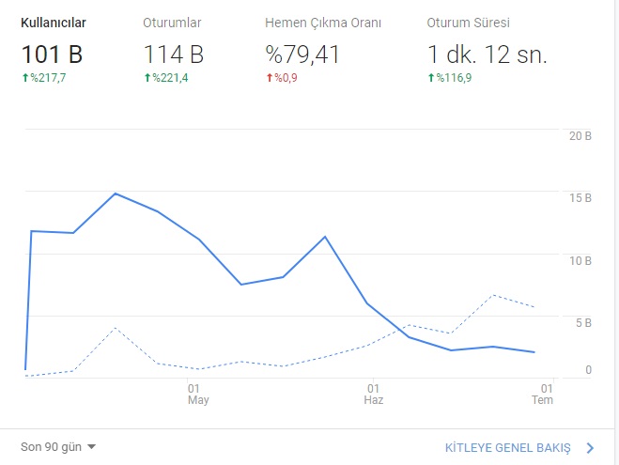Click the 15 B y-axis label
The height and width of the screenshot is (465, 619).
[x=580, y=198]
